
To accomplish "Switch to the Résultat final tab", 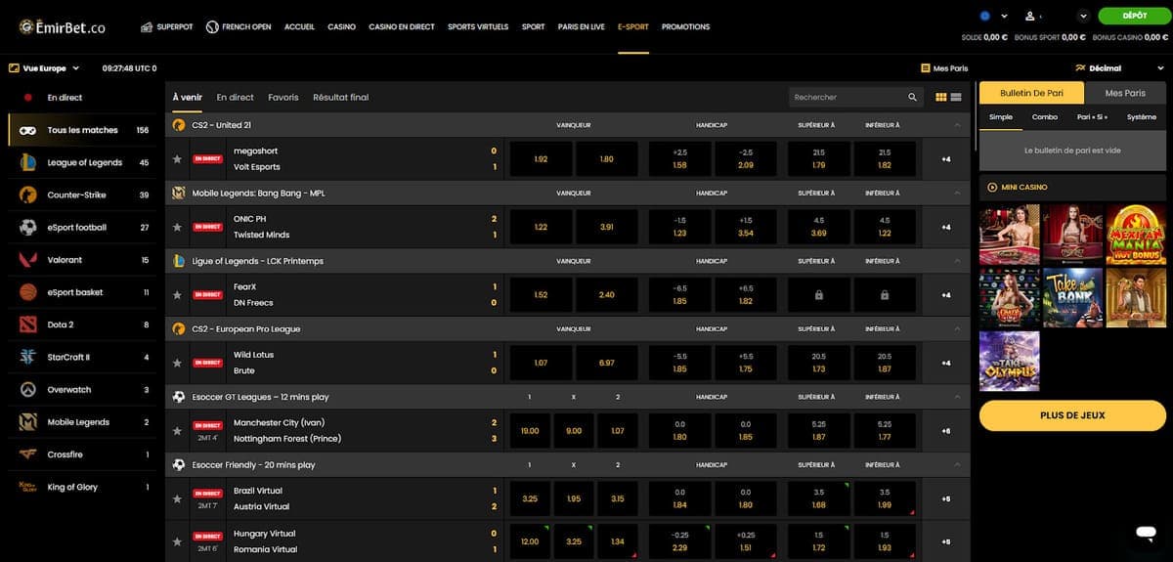I will click(341, 98).
